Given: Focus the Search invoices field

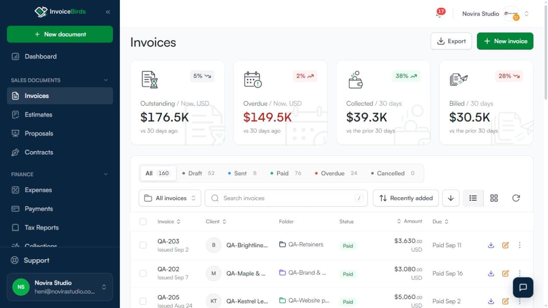Looking at the screenshot, I should [x=286, y=198].
